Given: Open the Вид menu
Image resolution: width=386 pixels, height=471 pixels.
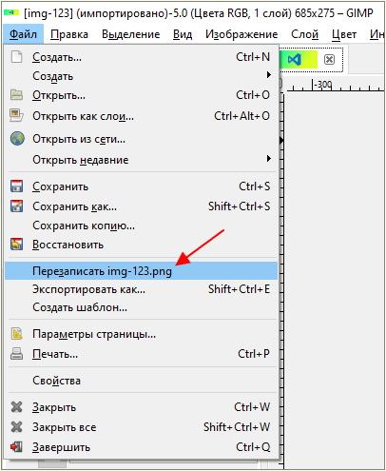Looking at the screenshot, I should coord(183,34).
